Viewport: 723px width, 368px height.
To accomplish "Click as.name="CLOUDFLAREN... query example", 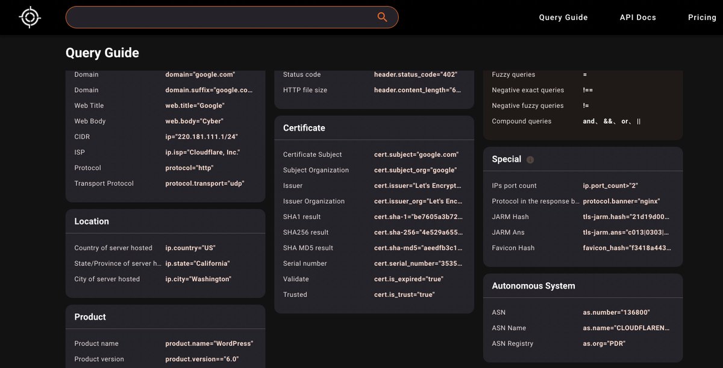I will click(x=627, y=328).
